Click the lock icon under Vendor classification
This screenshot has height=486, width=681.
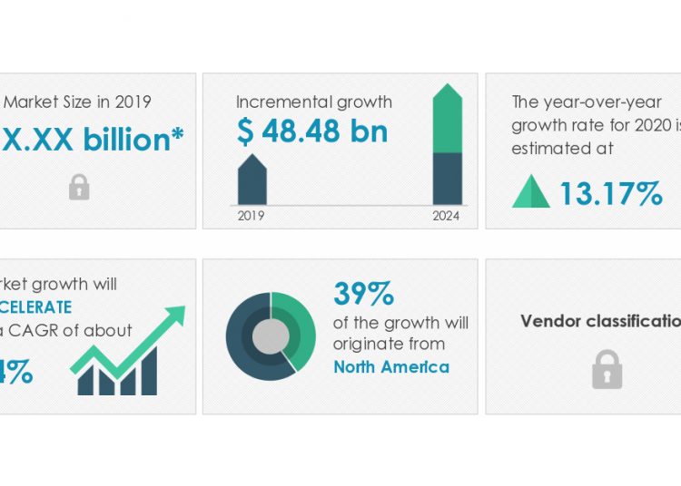click(x=607, y=370)
